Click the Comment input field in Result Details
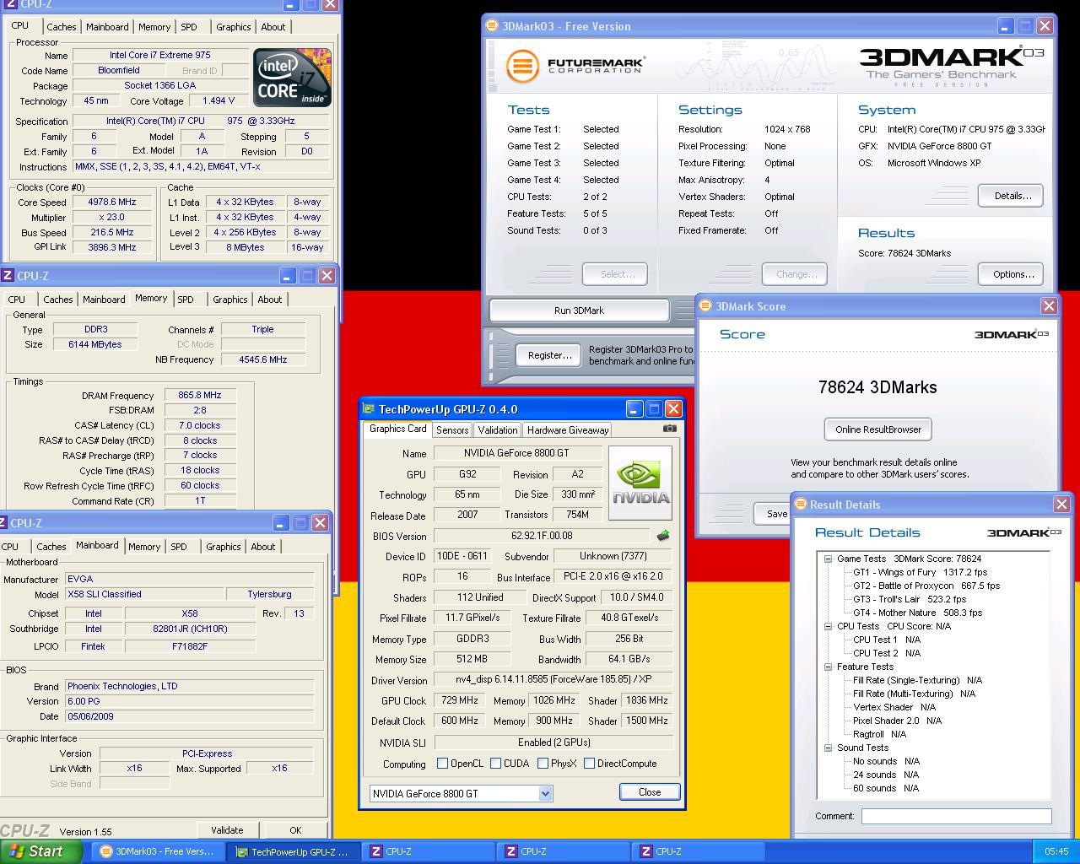Screen dimensions: 1080x864 tap(956, 816)
